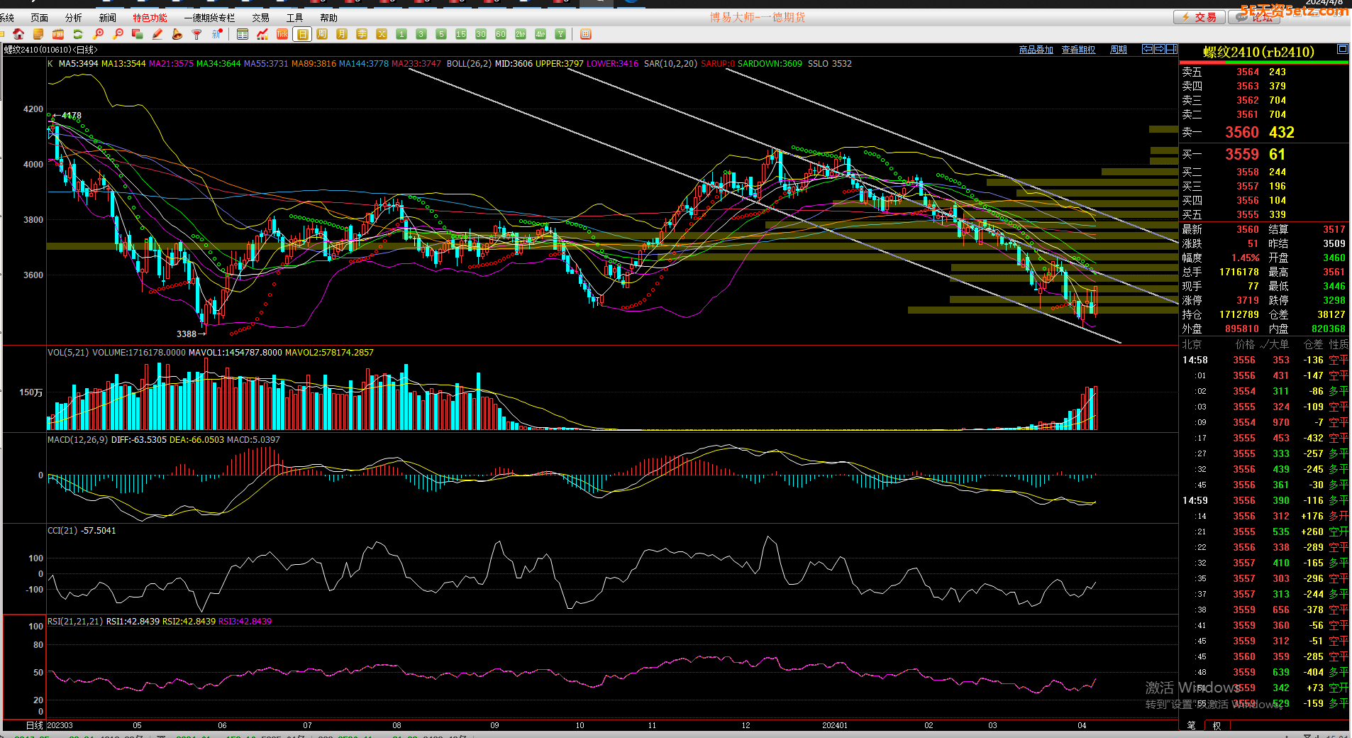1352x738 pixels.
Task: Switch to weekly (周) period button
Action: pos(322,34)
